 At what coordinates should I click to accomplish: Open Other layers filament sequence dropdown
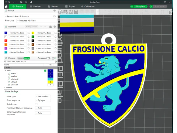43,113
